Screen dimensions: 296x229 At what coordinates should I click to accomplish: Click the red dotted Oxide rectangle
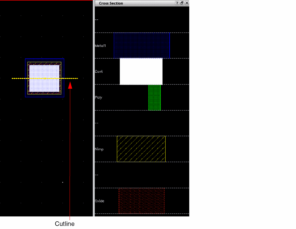point(142,201)
